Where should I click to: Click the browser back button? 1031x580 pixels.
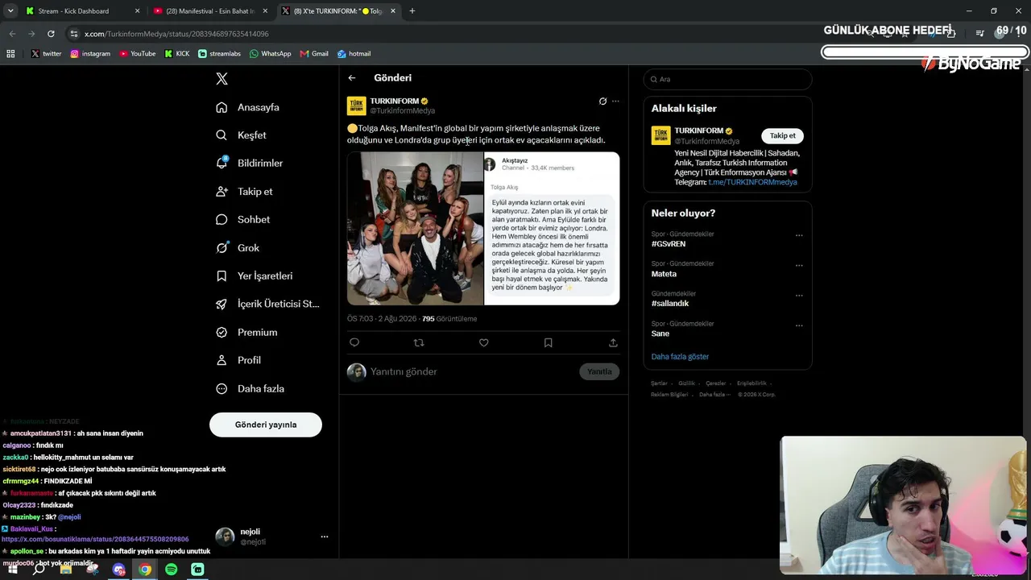tap(12, 34)
